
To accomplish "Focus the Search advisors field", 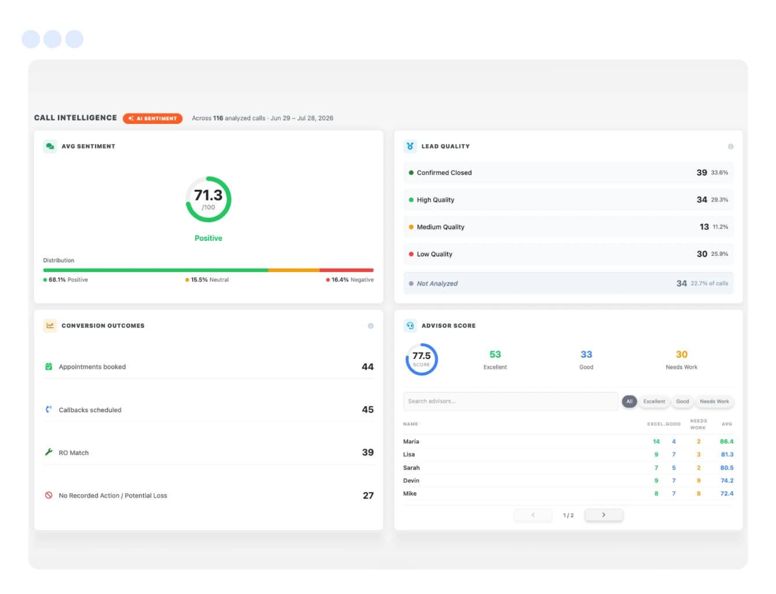I will (x=510, y=401).
